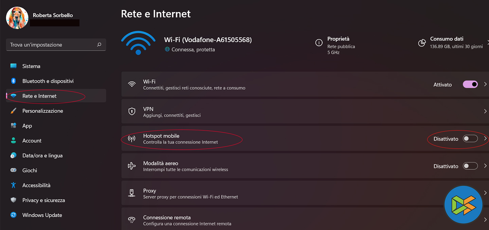The width and height of the screenshot is (489, 230).
Task: Go to Data/ora e lingua section
Action: (x=42, y=155)
